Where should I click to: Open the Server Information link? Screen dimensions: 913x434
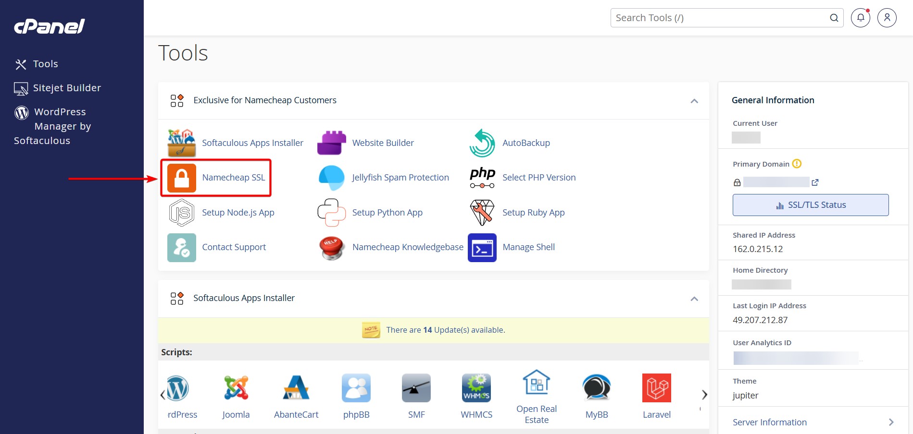(x=770, y=422)
